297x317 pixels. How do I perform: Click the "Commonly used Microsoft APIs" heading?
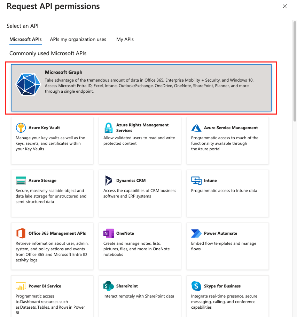48,53
